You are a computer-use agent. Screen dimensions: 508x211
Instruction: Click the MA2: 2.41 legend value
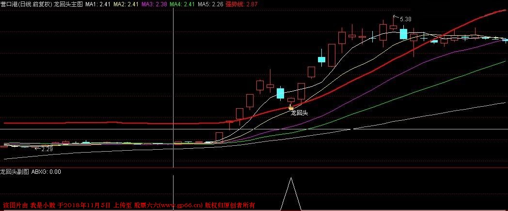coord(127,4)
